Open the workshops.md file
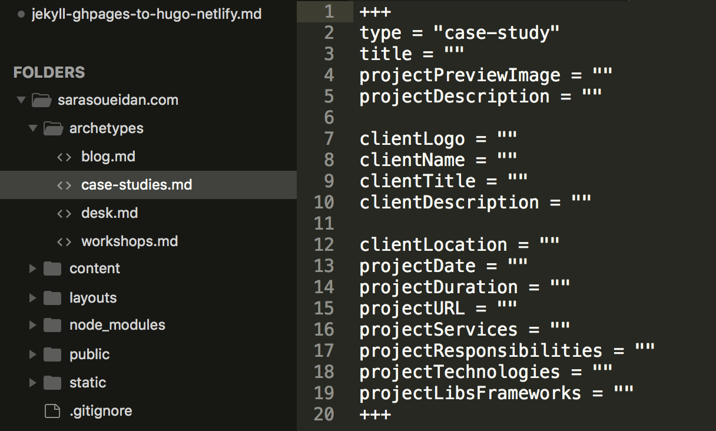The height and width of the screenshot is (431, 716). 130,241
